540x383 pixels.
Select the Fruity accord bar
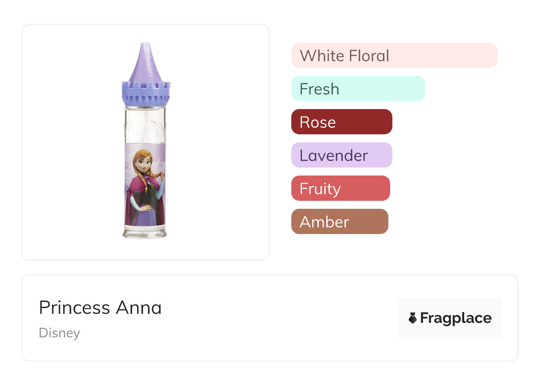[x=340, y=188]
